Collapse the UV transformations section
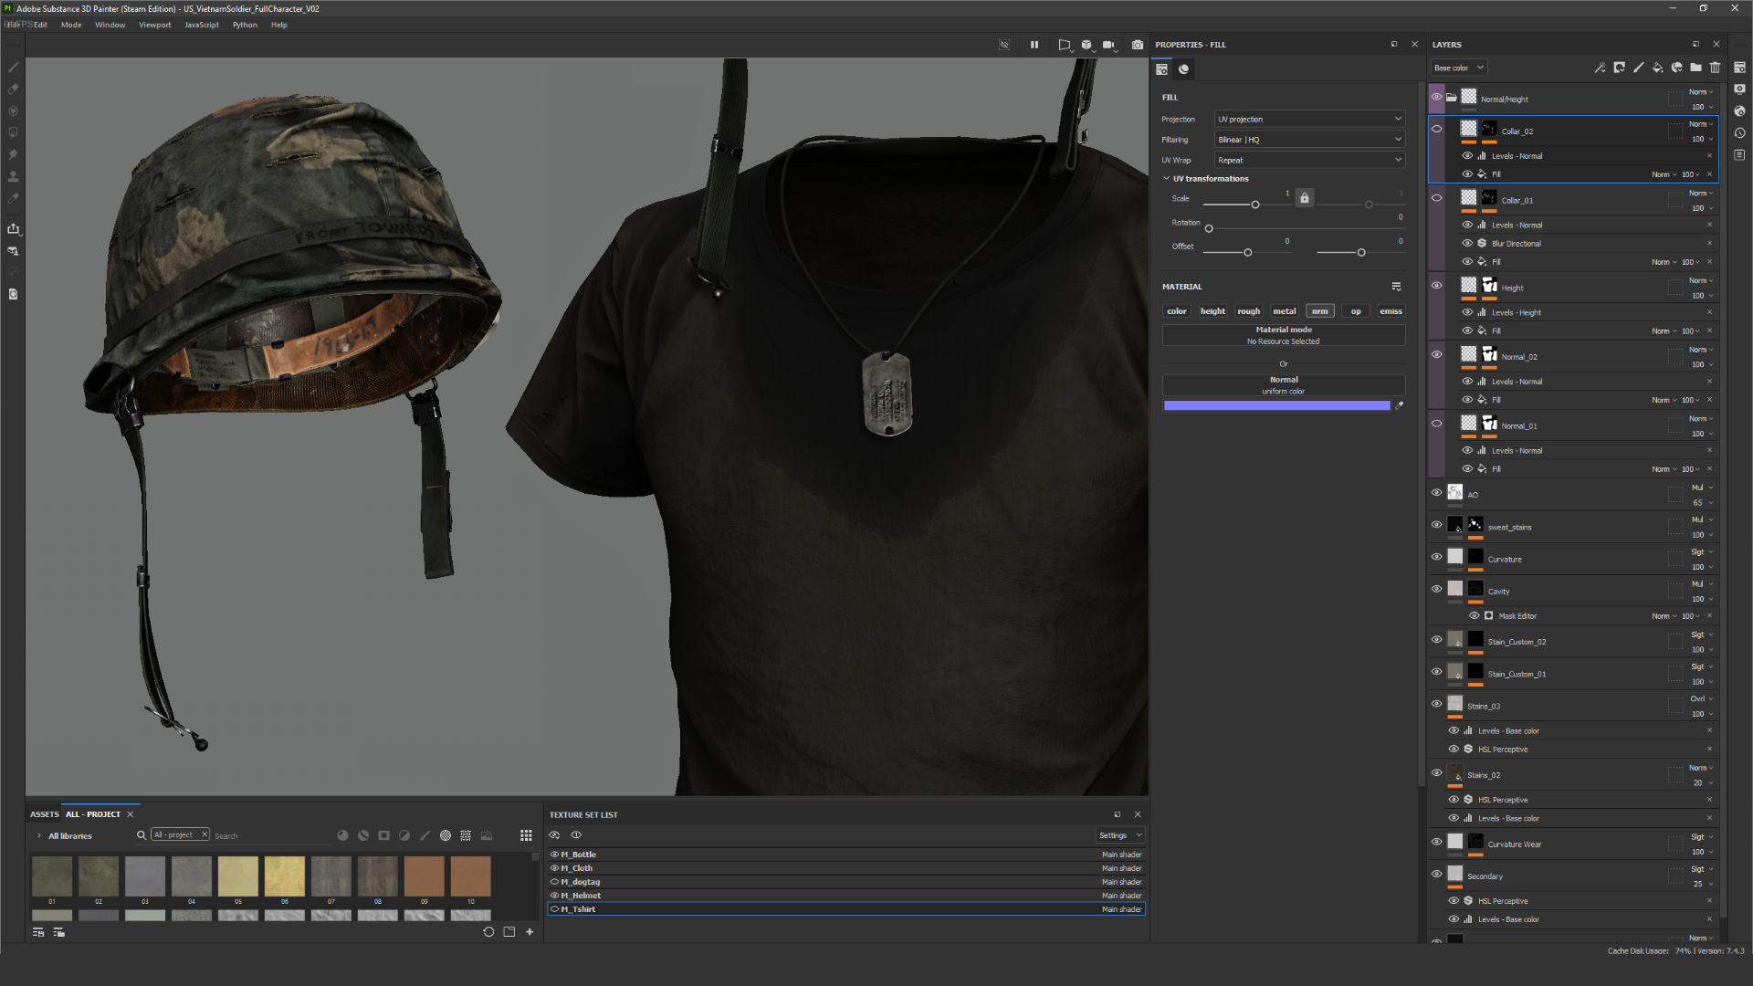1753x986 pixels. (1166, 179)
